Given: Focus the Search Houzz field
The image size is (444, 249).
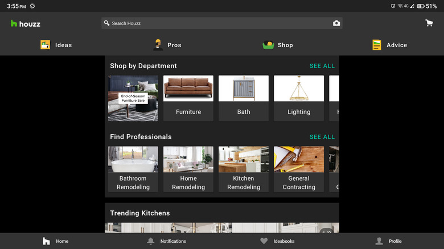Looking at the screenshot, I should coord(222,23).
